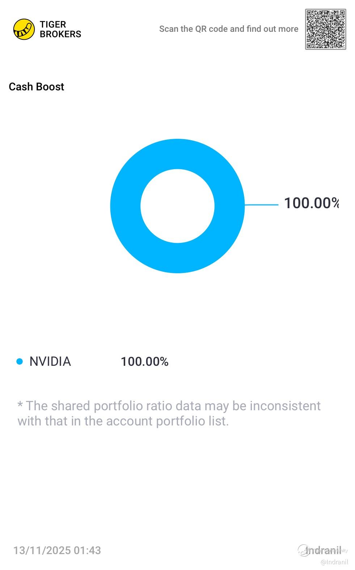The image size is (355, 570).
Task: Click the portfolio ratio disclaimer note
Action: (x=169, y=413)
